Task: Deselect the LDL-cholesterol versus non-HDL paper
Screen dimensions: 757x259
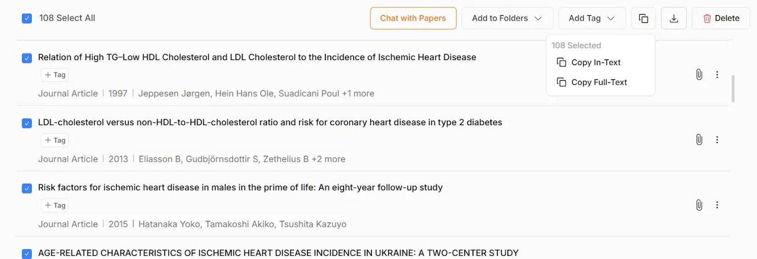Action: pyautogui.click(x=27, y=123)
